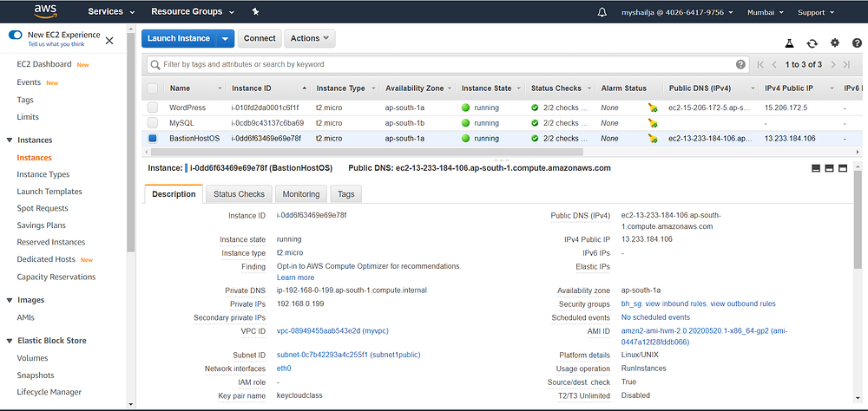
Task: Click the Launch Instance button
Action: click(x=179, y=39)
